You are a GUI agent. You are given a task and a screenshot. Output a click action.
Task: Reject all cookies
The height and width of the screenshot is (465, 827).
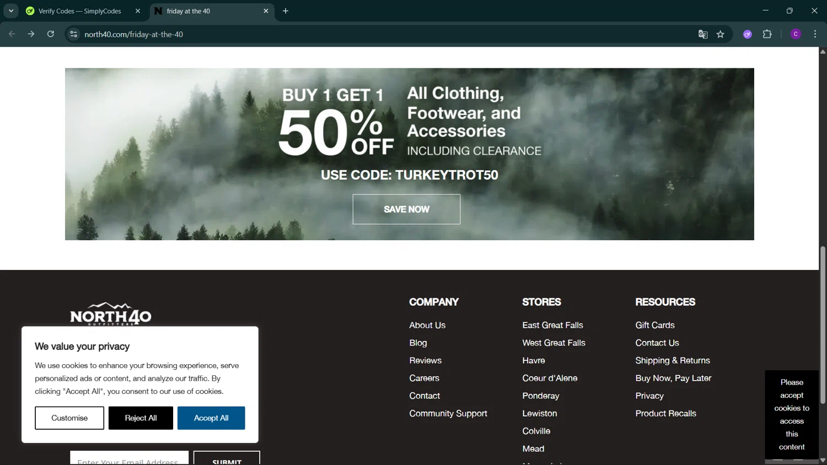point(141,418)
